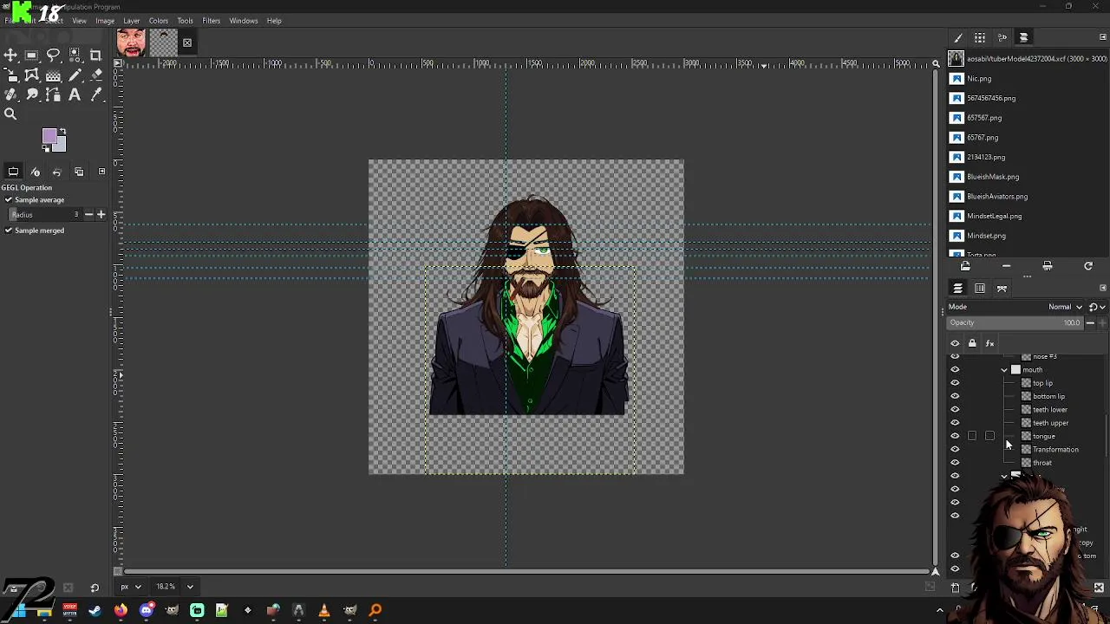
Task: Open the Images tab in toolbox dock
Action: [x=79, y=172]
